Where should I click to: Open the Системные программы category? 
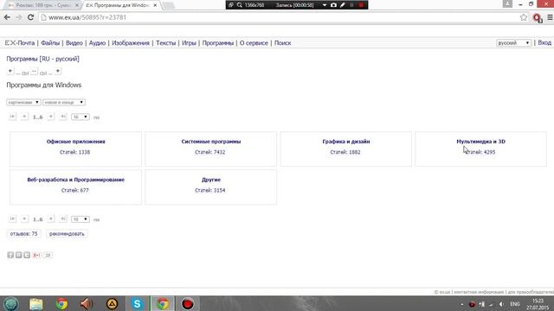pyautogui.click(x=211, y=142)
